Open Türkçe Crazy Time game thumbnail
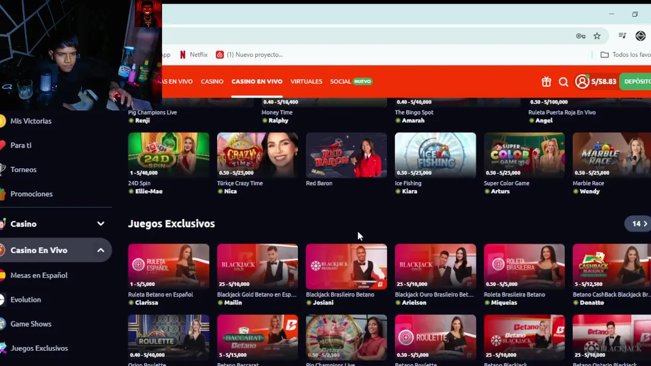This screenshot has width=651, height=366. [257, 155]
